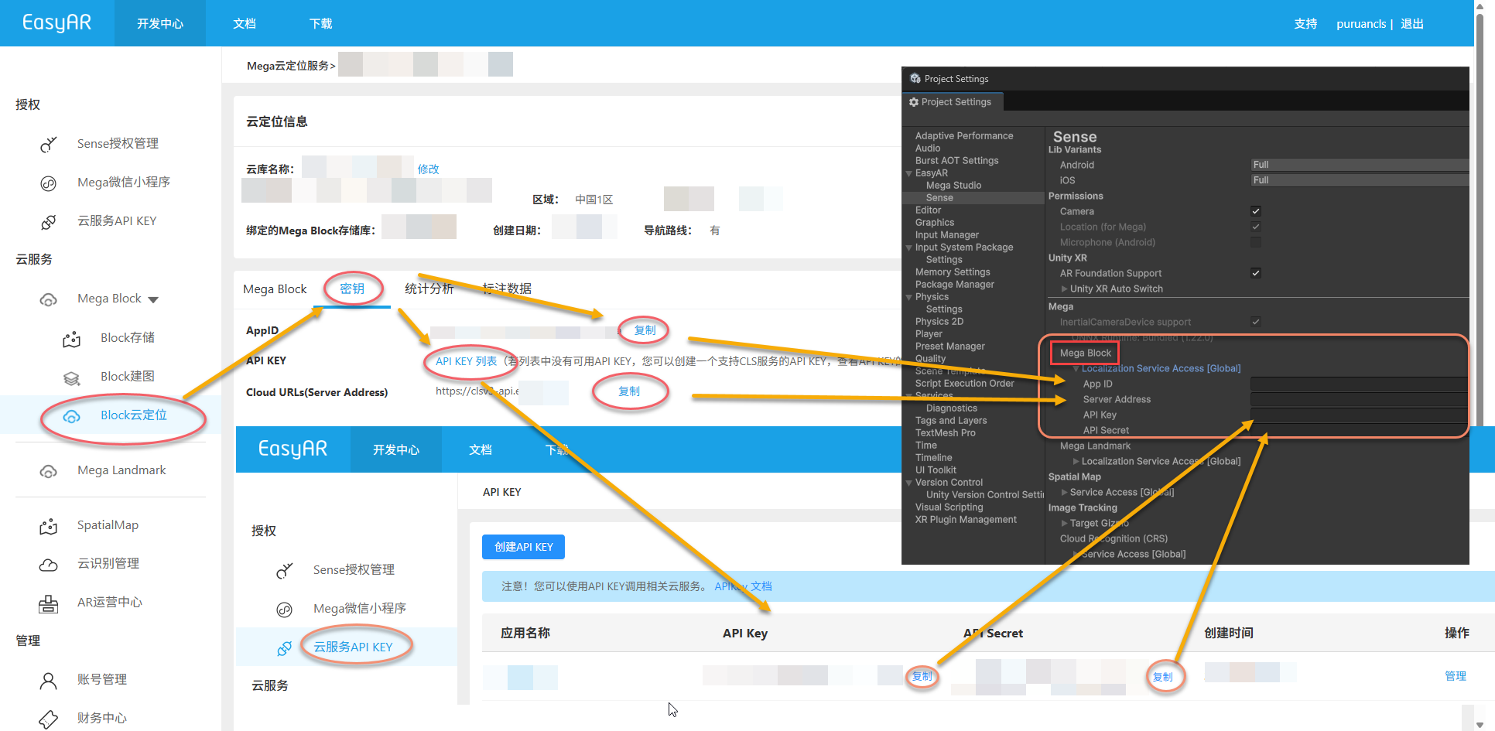The image size is (1495, 731).
Task: Click the AR运营中心 icon
Action: pos(48,603)
